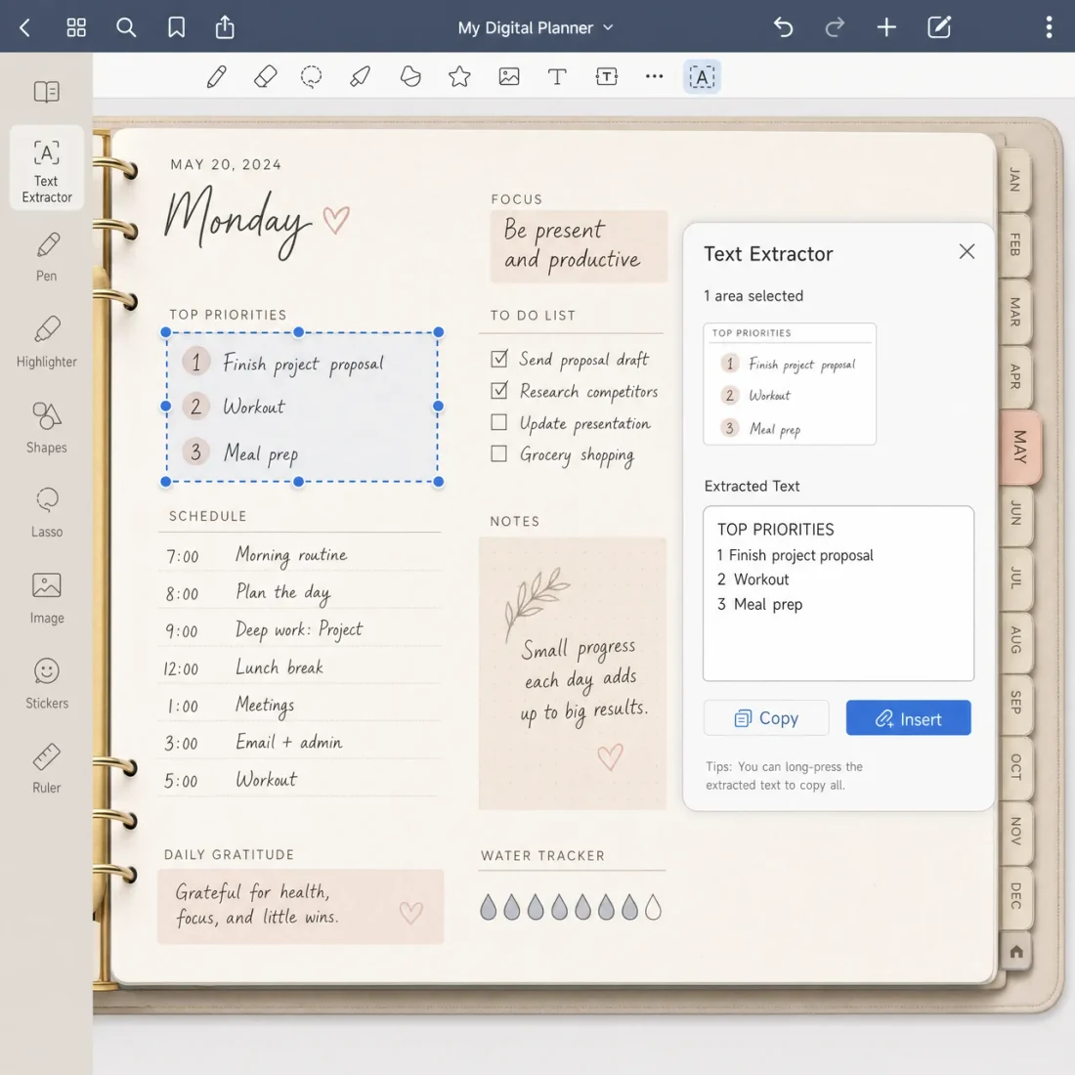Open the selected area preview thumbnail

point(789,384)
